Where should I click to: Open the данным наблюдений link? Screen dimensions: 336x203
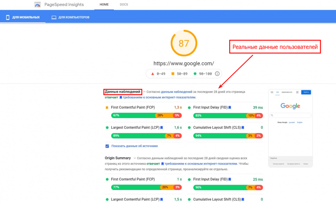pos(177,92)
